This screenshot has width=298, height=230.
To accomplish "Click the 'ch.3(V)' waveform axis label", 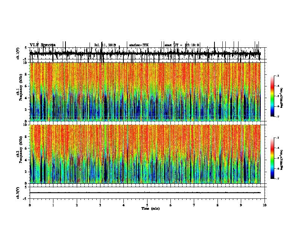I will tap(18, 193).
